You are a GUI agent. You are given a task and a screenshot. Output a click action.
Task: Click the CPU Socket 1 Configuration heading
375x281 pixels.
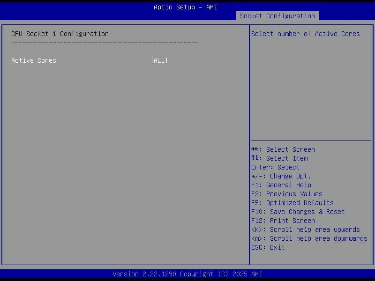pos(60,34)
